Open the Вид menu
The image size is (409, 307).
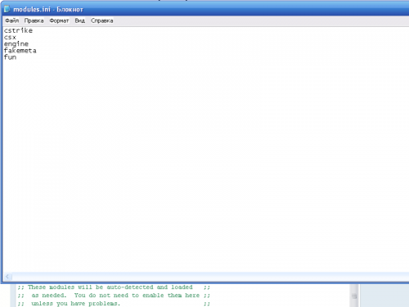point(80,20)
